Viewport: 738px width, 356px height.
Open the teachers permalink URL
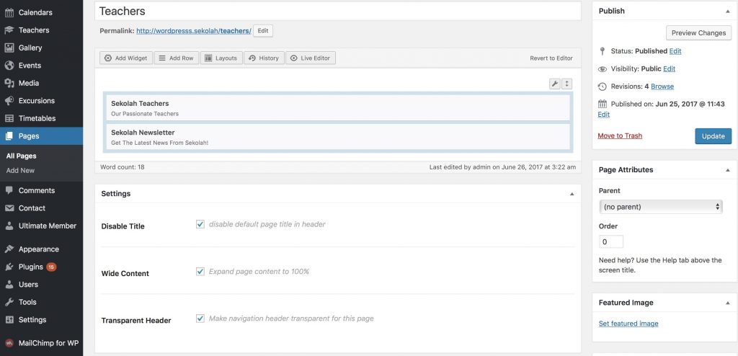194,30
